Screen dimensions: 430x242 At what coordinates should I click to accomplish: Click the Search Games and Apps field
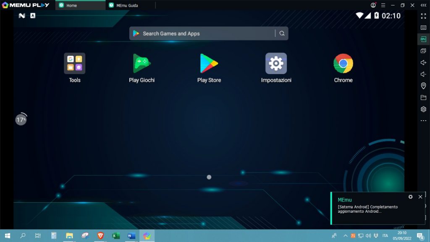pos(206,33)
